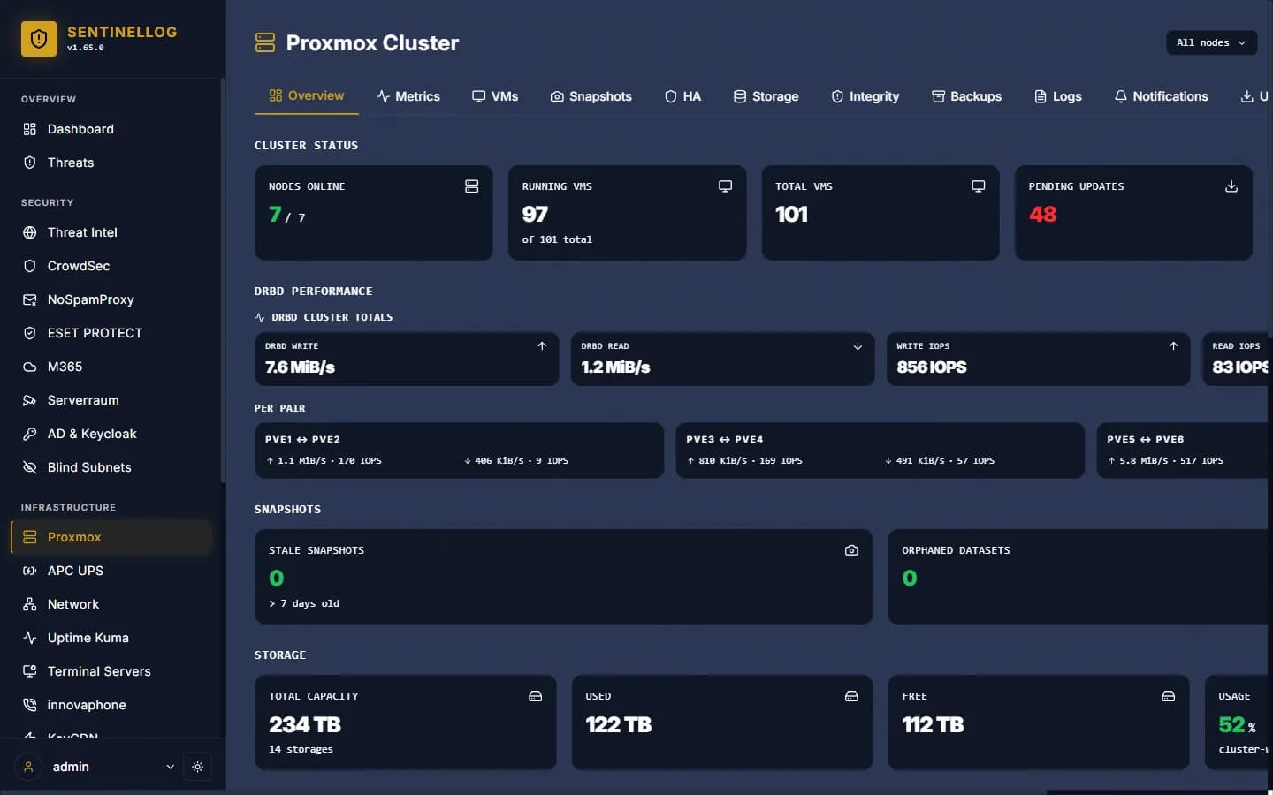Click the drive icon in Used storage card
The width and height of the screenshot is (1273, 795).
point(851,696)
